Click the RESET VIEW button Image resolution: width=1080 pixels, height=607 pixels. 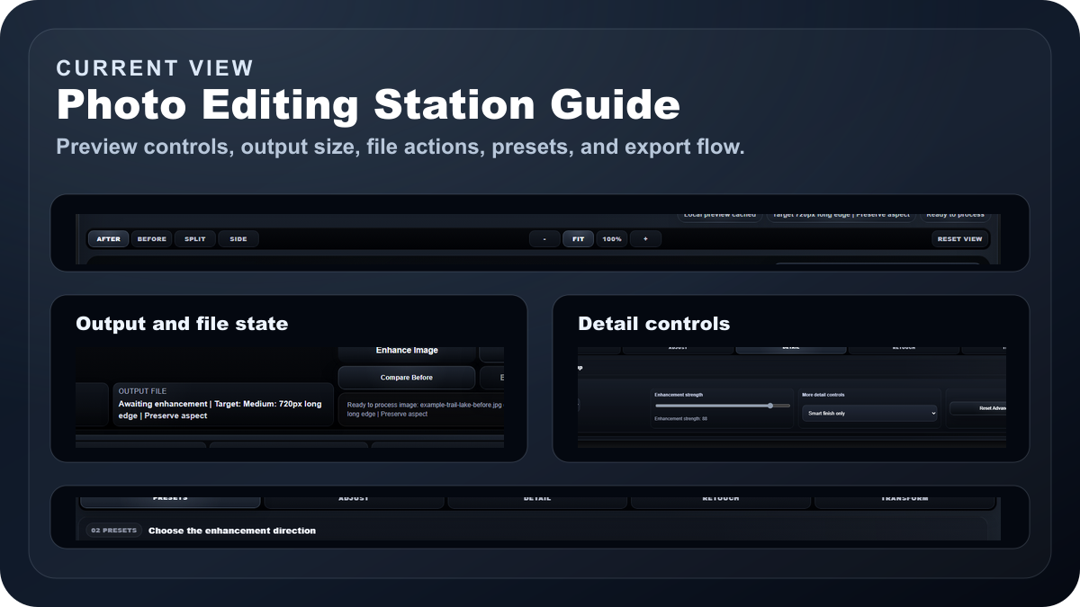tap(960, 239)
